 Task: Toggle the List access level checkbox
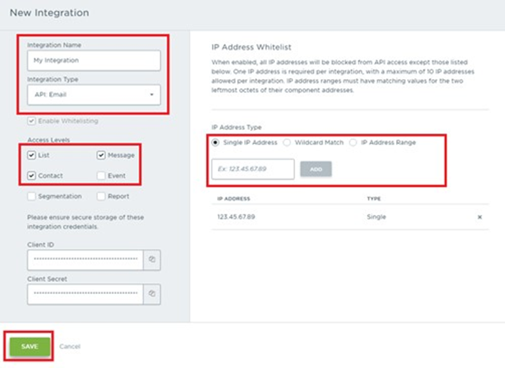click(x=32, y=155)
